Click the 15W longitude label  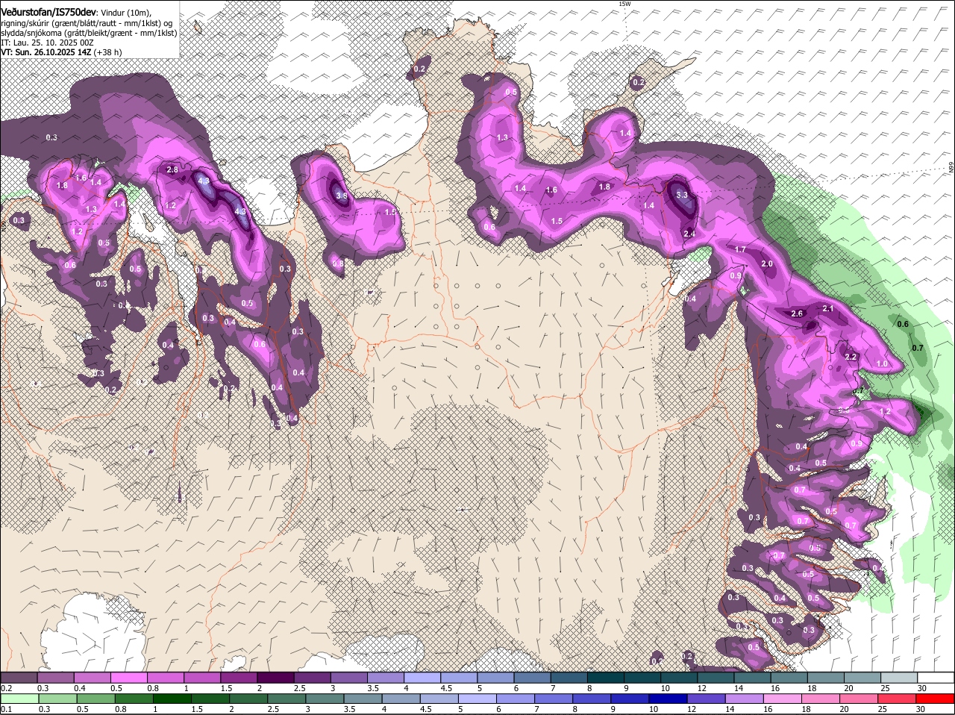tap(624, 4)
